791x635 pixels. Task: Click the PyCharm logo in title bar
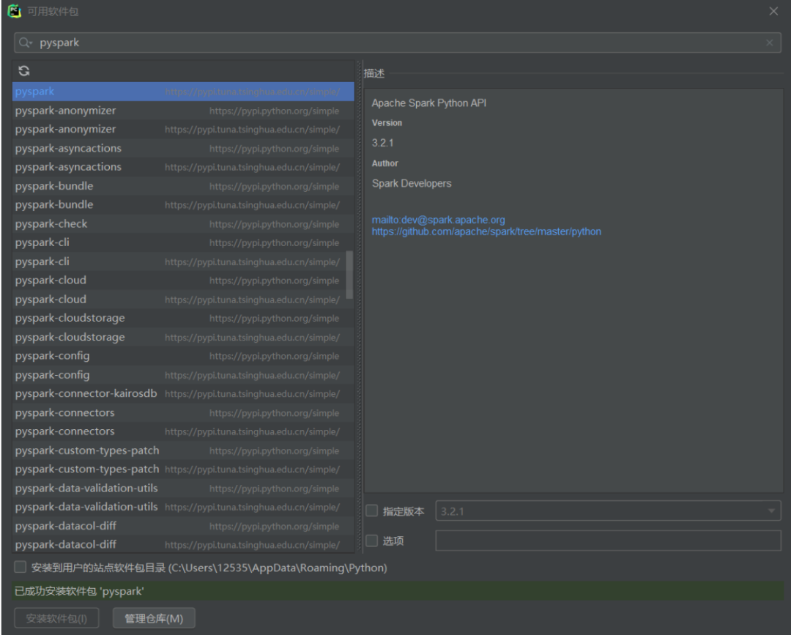click(x=14, y=11)
